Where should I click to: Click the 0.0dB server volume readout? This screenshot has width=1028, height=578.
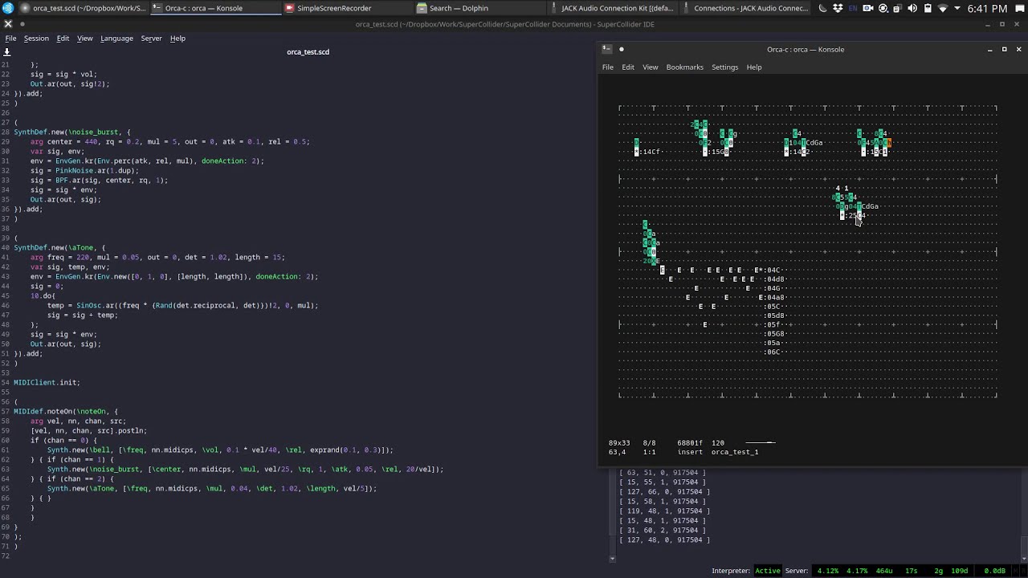[x=994, y=571]
